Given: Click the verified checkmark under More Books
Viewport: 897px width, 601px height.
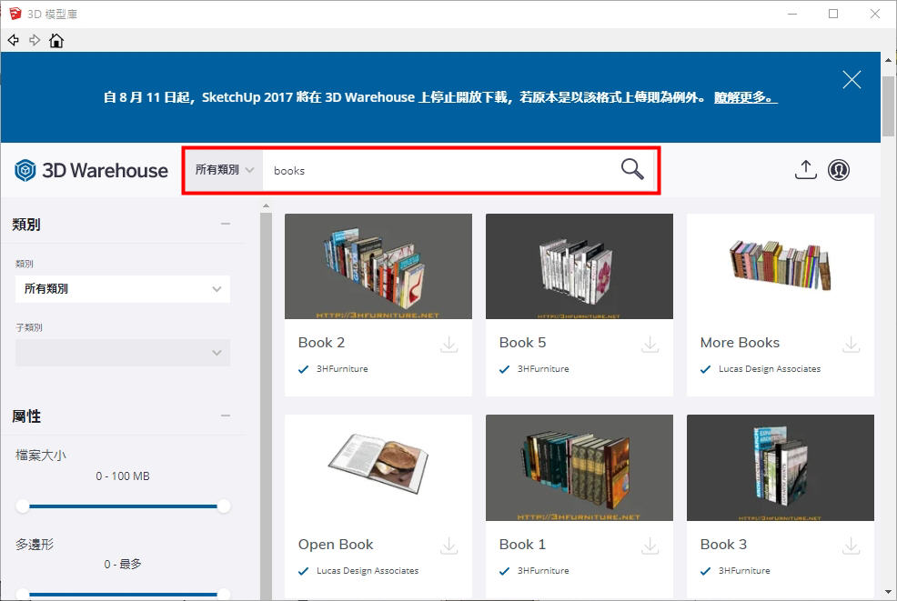Looking at the screenshot, I should [x=705, y=369].
